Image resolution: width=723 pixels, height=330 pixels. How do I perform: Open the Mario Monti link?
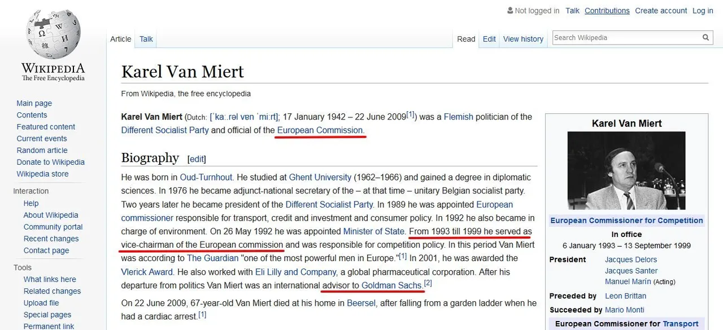click(x=625, y=310)
